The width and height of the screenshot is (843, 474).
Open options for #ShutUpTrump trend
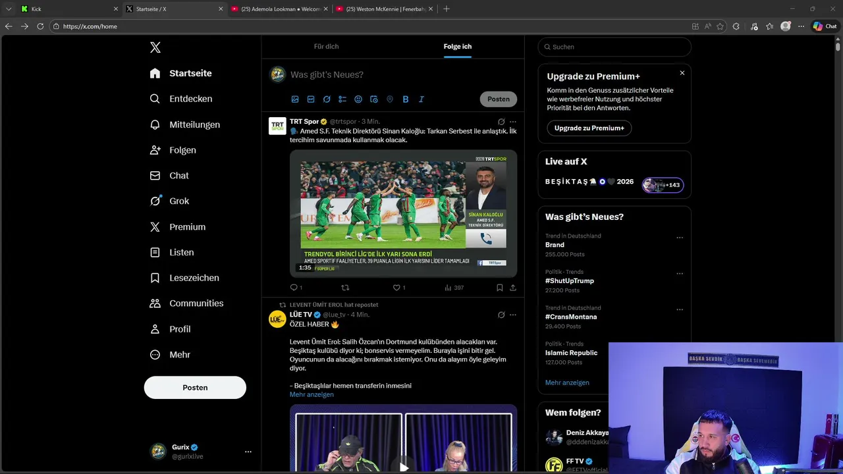click(680, 274)
